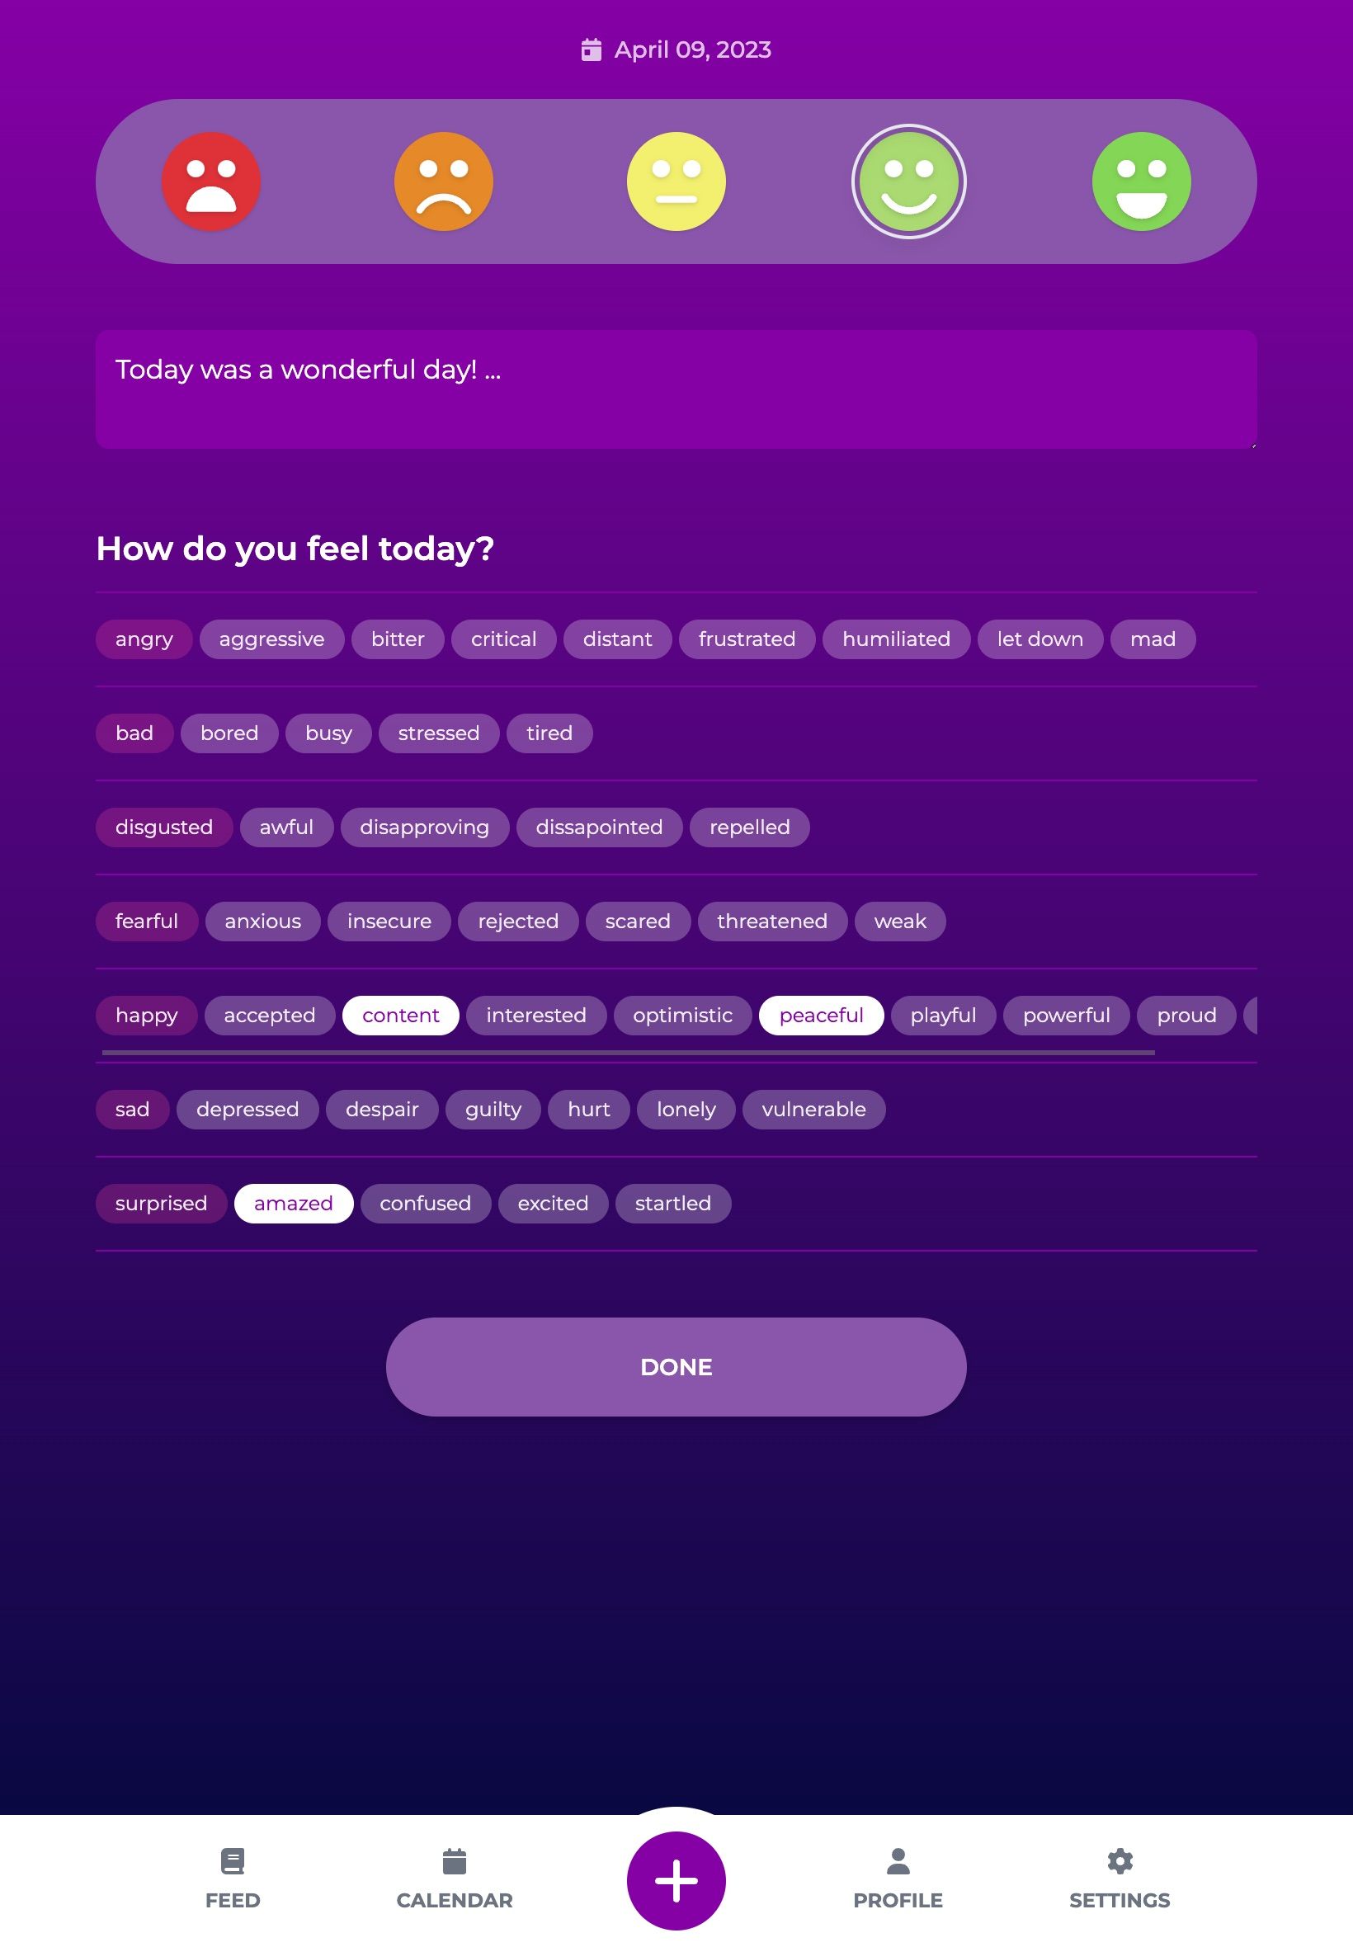
Task: Open the Profile tab
Action: [x=897, y=1878]
